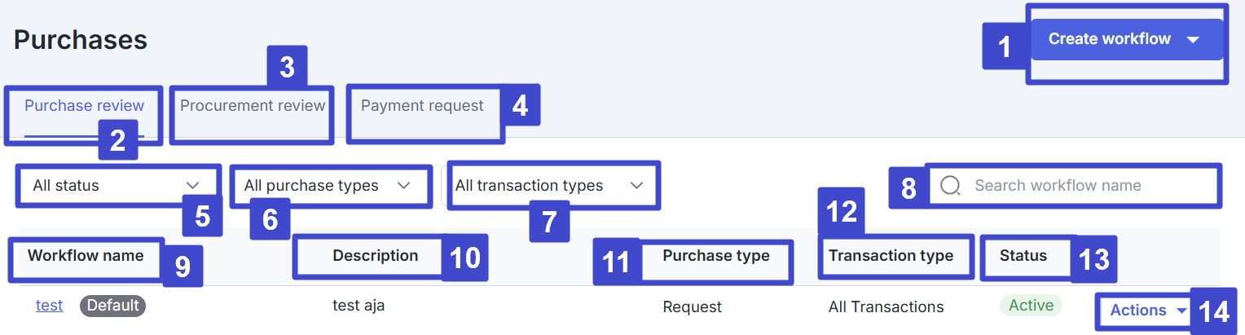Viewport: 1245px width, 335px height.
Task: Click the green Active status badge
Action: click(1031, 306)
